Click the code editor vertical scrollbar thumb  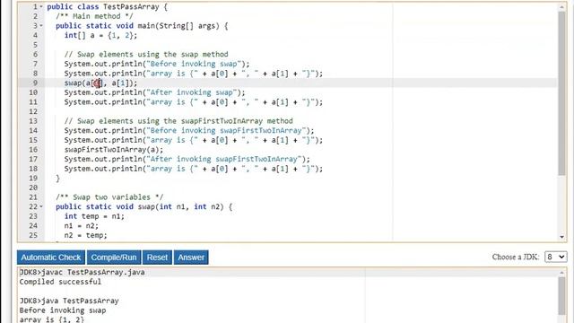pyautogui.click(x=562, y=93)
